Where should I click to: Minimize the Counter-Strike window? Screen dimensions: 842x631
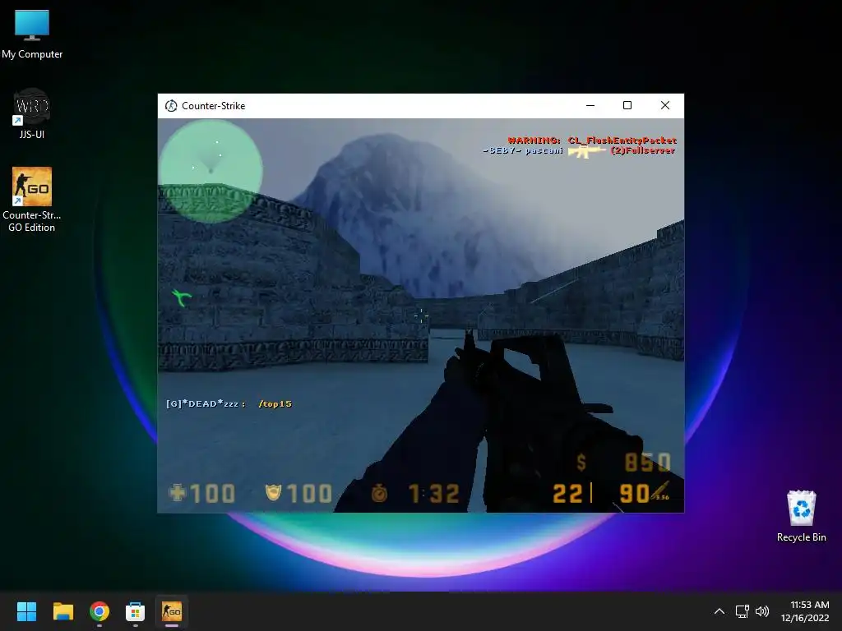pyautogui.click(x=590, y=106)
